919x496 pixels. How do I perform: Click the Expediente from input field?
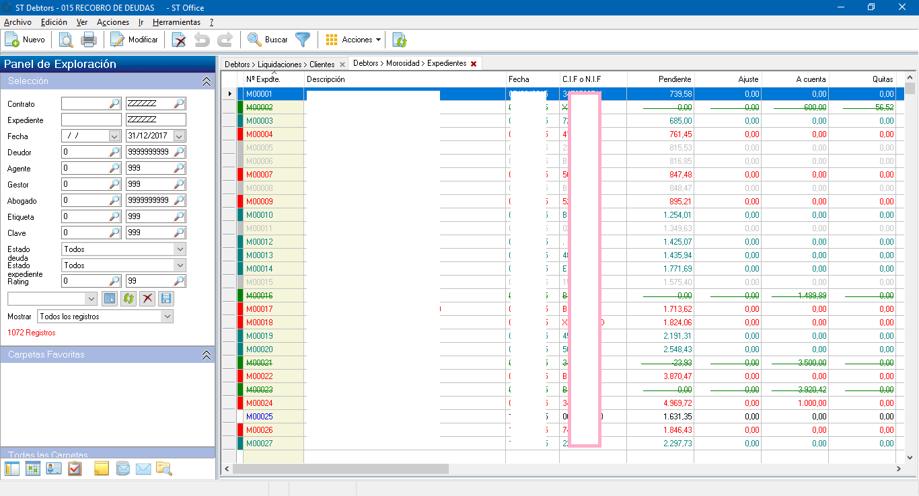point(91,120)
